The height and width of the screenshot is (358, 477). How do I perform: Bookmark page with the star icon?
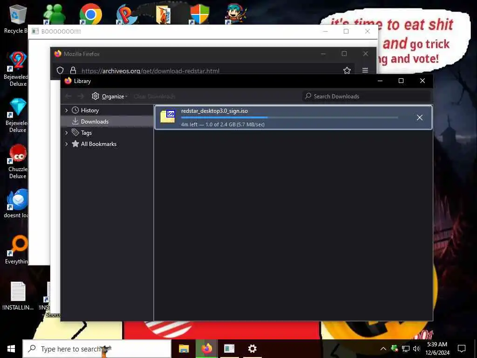click(347, 71)
